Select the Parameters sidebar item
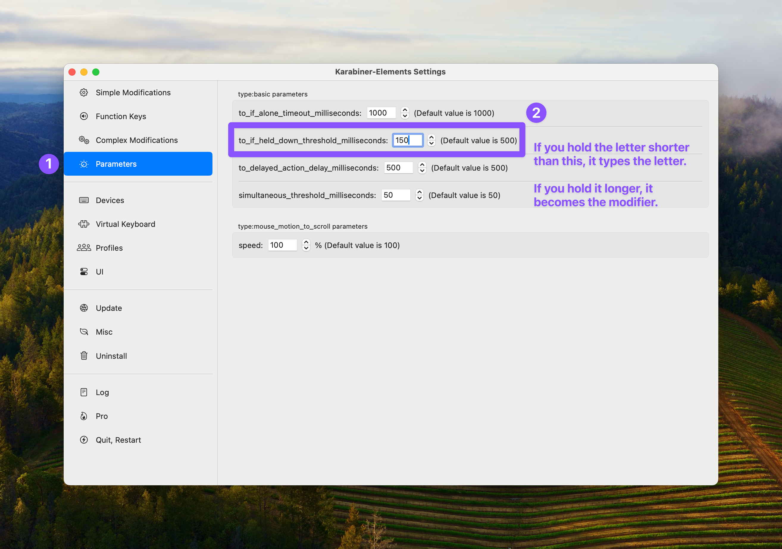Image resolution: width=782 pixels, height=549 pixels. tap(138, 164)
